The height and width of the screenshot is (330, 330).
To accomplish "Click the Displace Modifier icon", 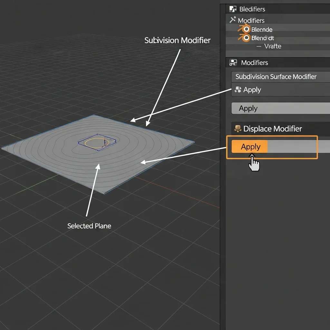I will click(238, 129).
